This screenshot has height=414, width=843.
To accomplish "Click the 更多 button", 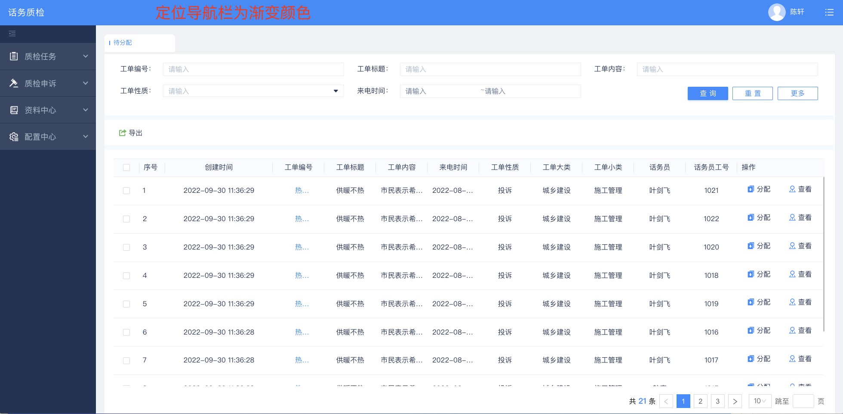I will (798, 93).
